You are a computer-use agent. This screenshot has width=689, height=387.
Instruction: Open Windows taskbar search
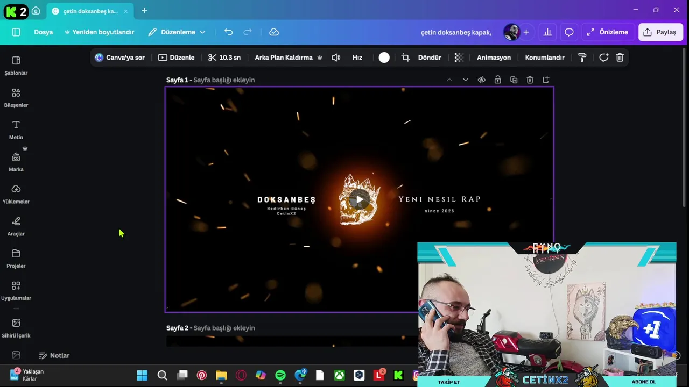pyautogui.click(x=162, y=375)
